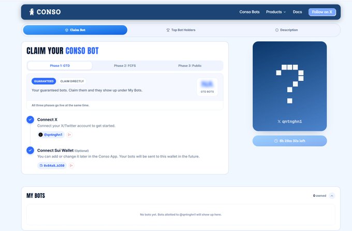Switch to the Top Bot Holders tab
352x231 pixels.
tap(181, 30)
